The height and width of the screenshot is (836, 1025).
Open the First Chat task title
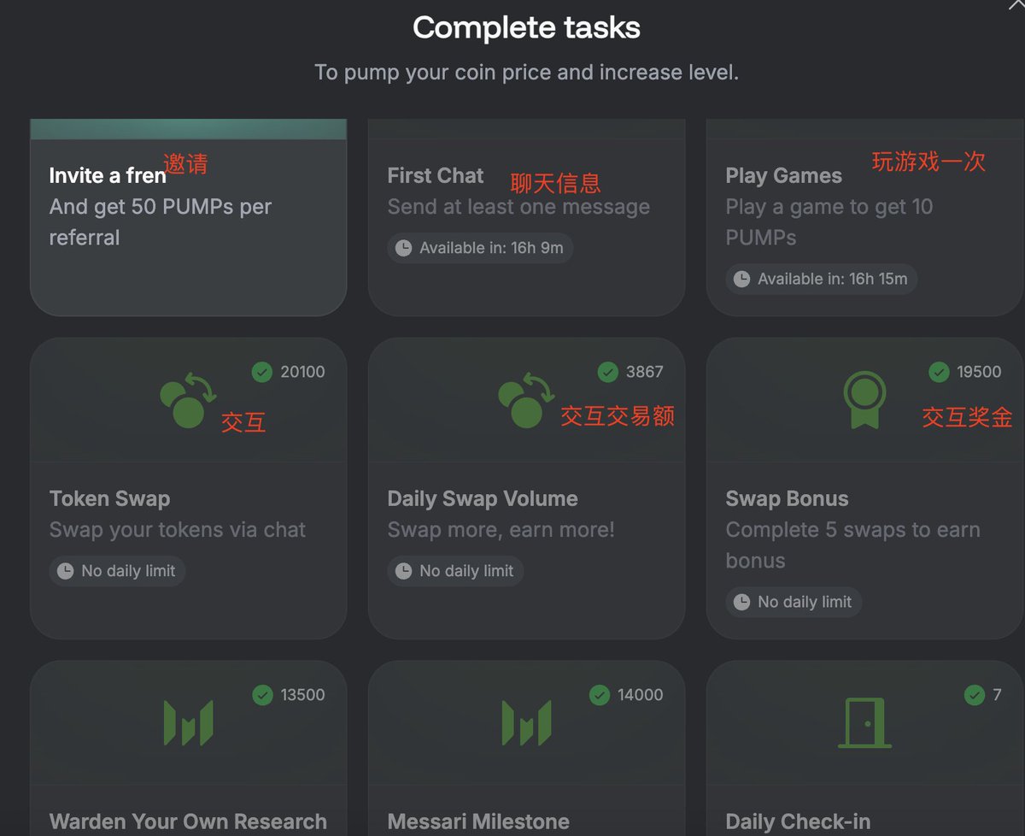[x=435, y=175]
